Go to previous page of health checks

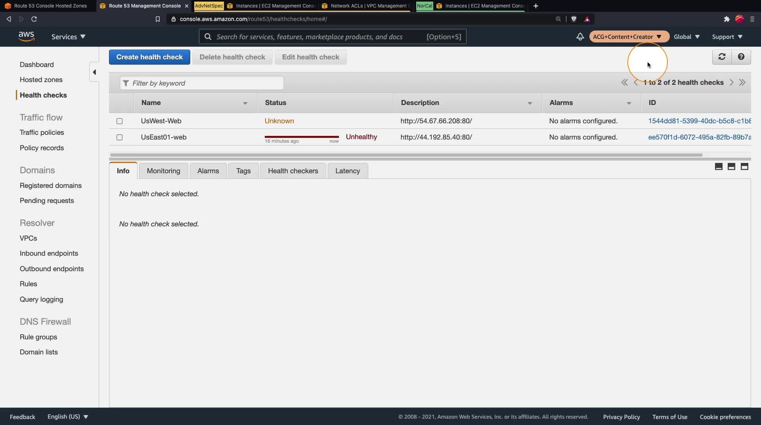click(636, 82)
